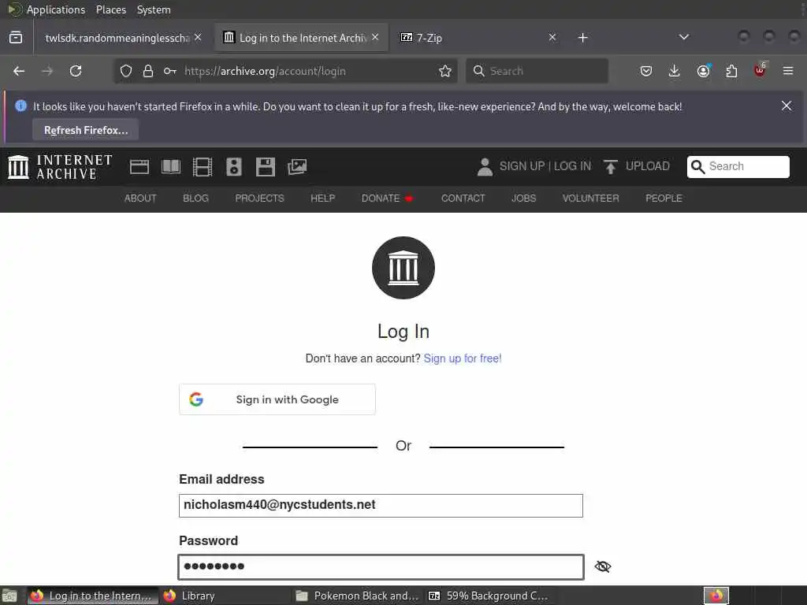Open the Firefox account icon
807x605 pixels.
[704, 71]
